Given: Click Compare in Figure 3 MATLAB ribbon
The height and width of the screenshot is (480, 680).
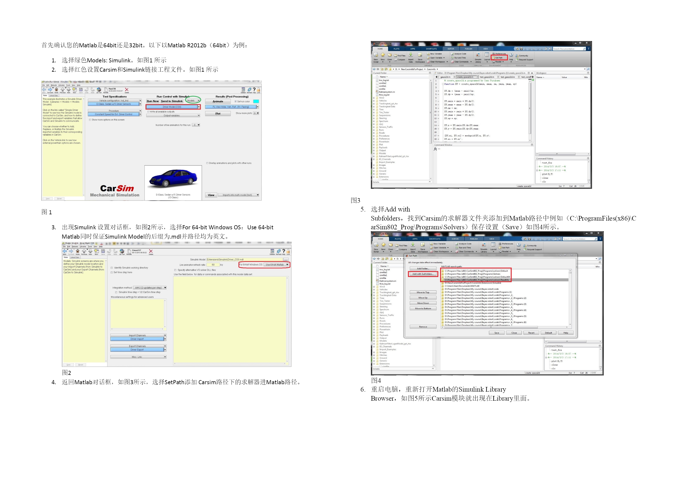Looking at the screenshot, I should click(400, 60).
